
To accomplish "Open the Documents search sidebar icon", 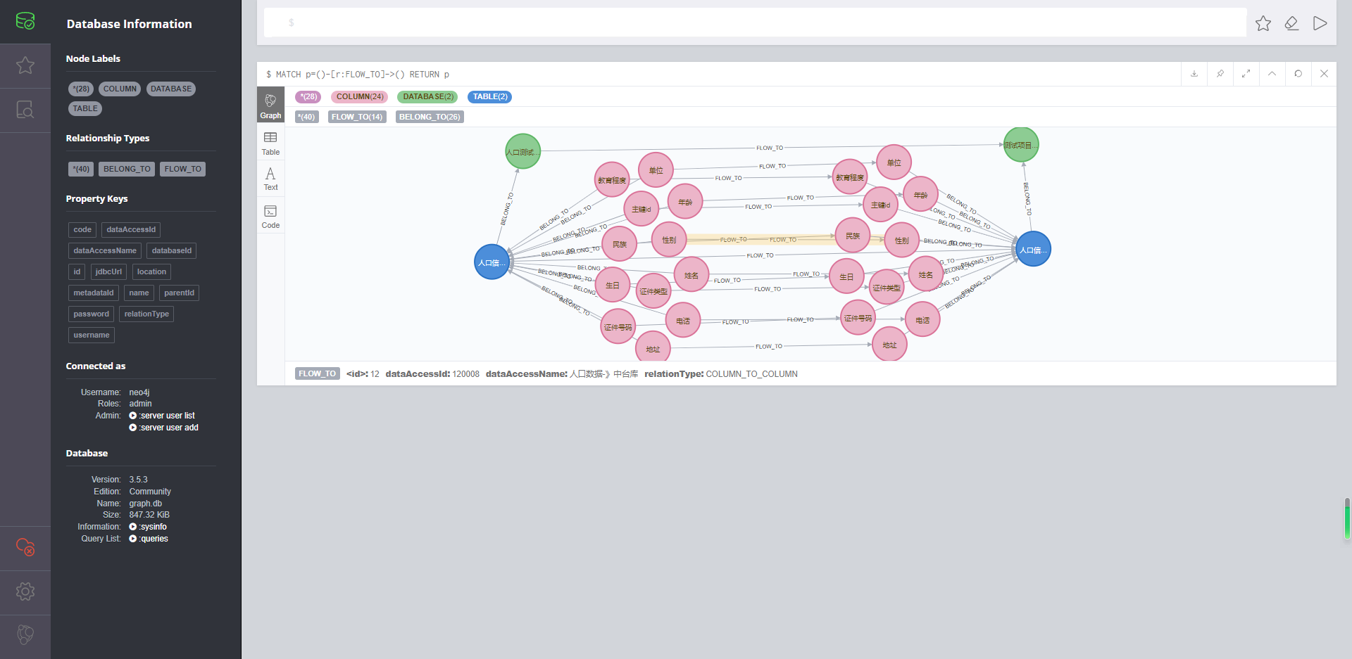I will [x=25, y=110].
